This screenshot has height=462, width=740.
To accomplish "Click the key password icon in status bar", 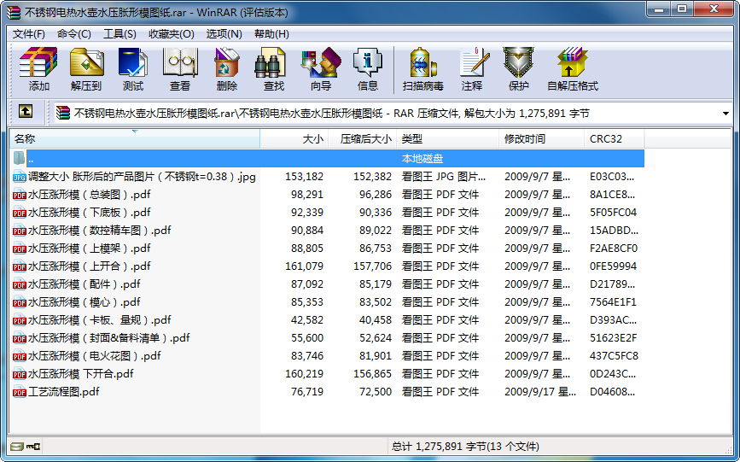I will pos(33,447).
